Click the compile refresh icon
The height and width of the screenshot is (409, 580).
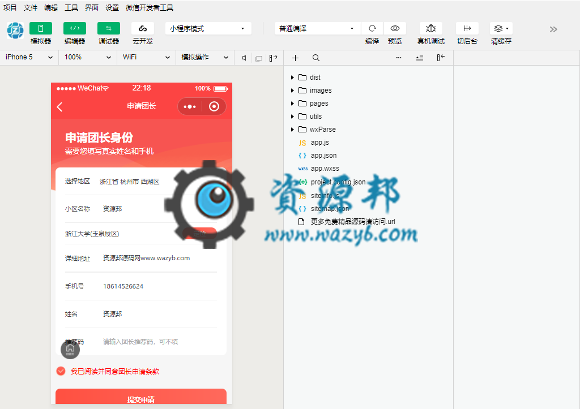coord(372,28)
